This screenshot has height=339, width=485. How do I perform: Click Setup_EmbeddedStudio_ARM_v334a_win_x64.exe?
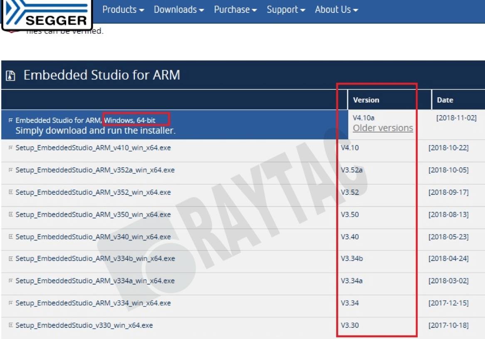(95, 281)
